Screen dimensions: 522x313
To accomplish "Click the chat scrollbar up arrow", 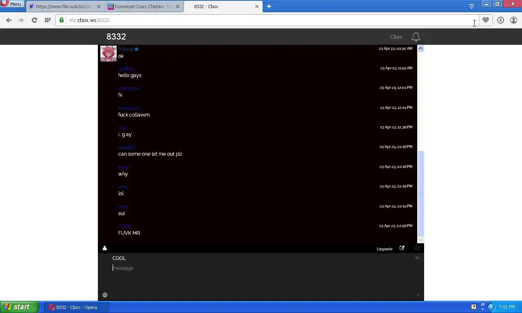I will pos(420,48).
